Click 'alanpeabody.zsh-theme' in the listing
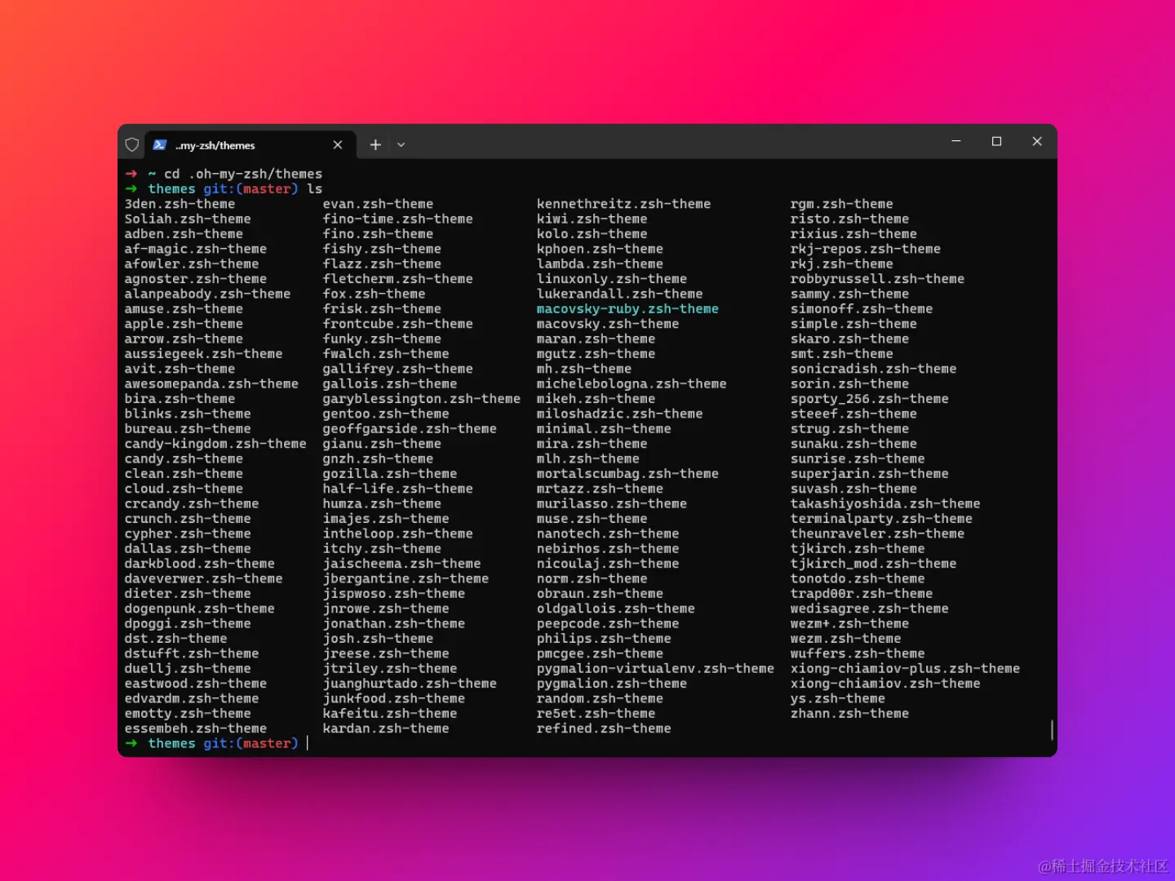 point(207,294)
